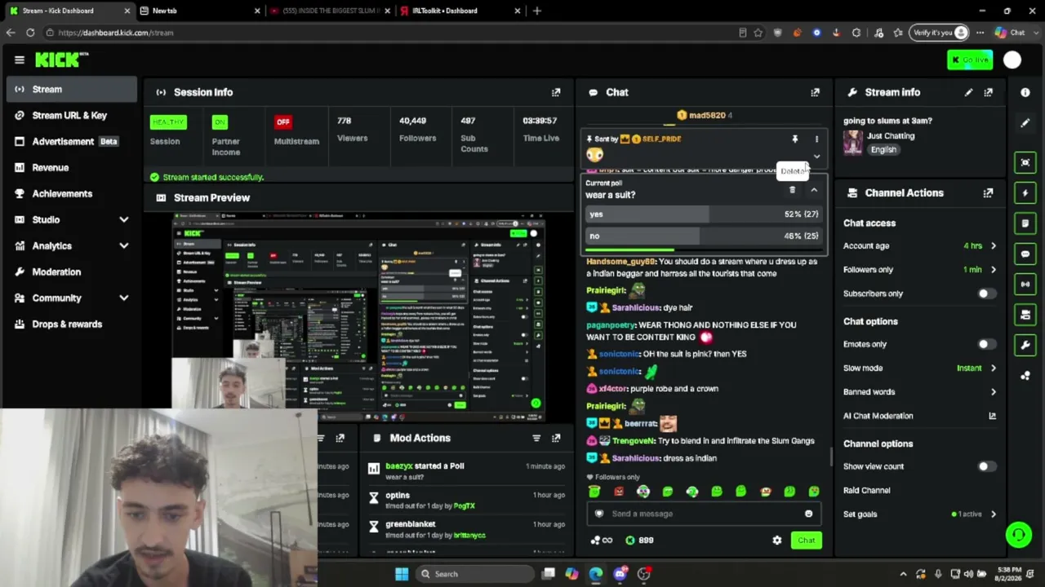Click the pin icon on pinned message
This screenshot has width=1045, height=587.
794,139
